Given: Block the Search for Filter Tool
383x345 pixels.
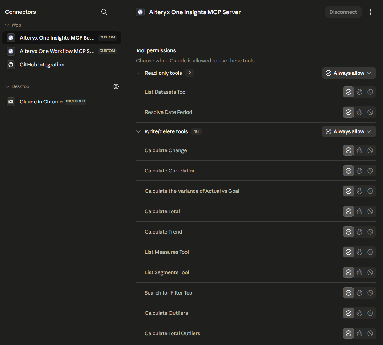Looking at the screenshot, I should coord(370,292).
